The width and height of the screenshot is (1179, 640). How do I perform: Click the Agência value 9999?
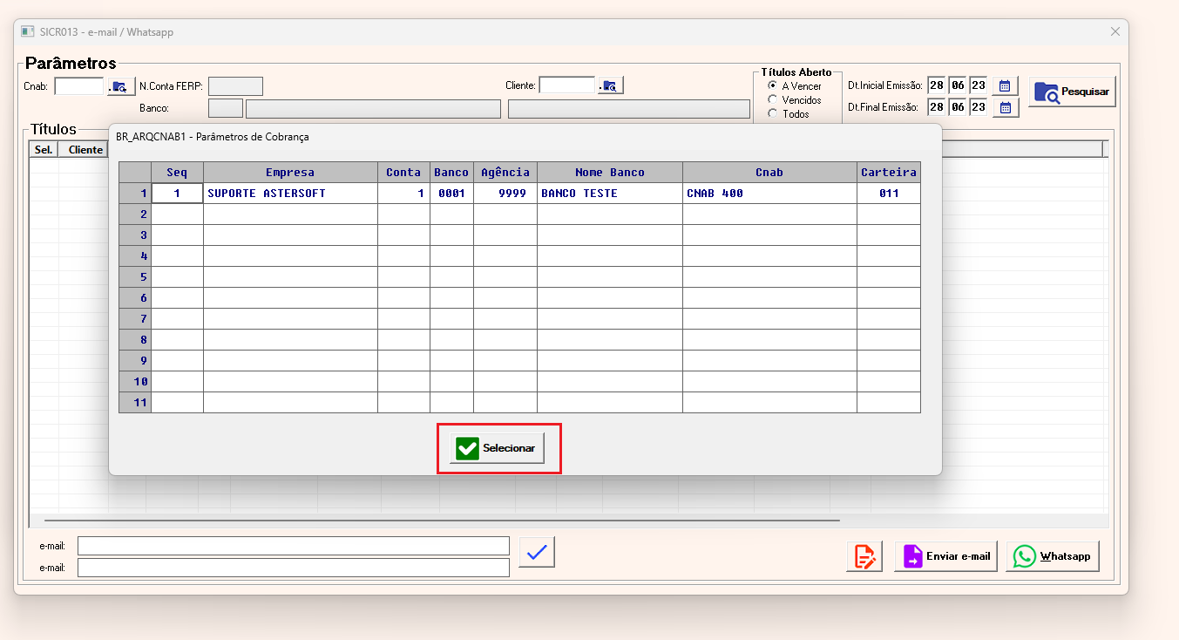pos(505,194)
